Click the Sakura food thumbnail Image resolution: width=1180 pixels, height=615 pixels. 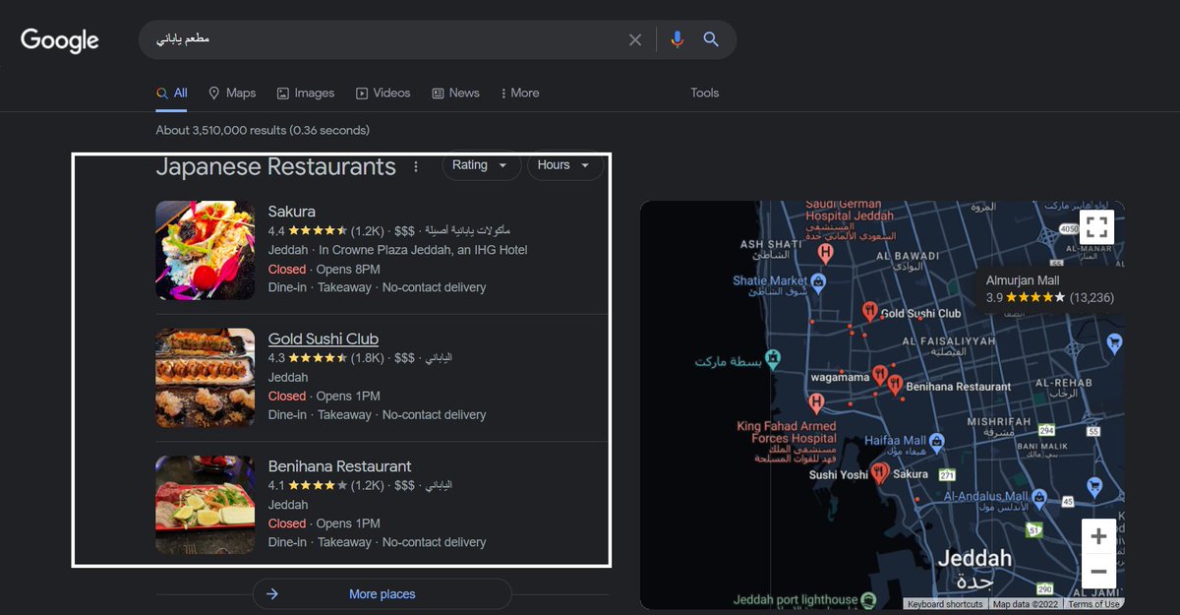[x=206, y=251]
